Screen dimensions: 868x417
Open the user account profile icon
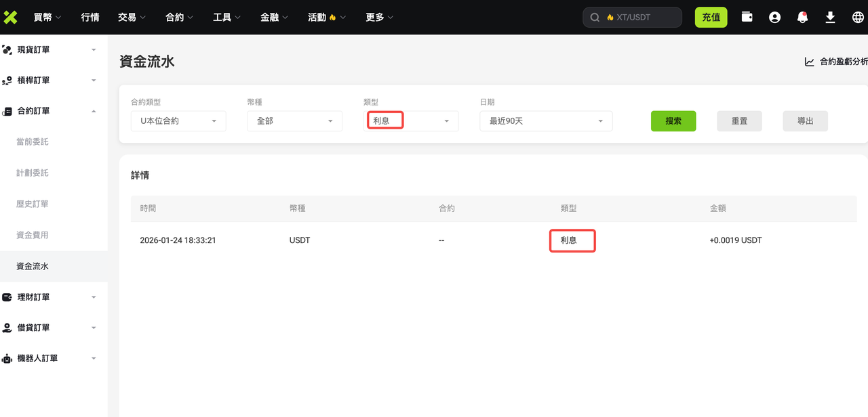(x=774, y=18)
